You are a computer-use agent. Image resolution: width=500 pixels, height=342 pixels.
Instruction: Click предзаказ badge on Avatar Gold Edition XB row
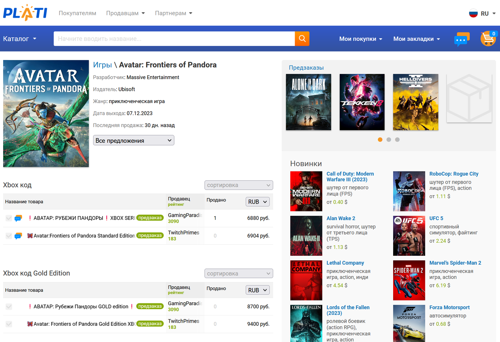[x=150, y=324]
